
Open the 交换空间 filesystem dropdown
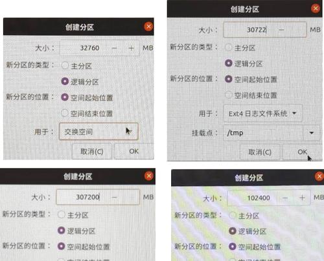[98, 132]
